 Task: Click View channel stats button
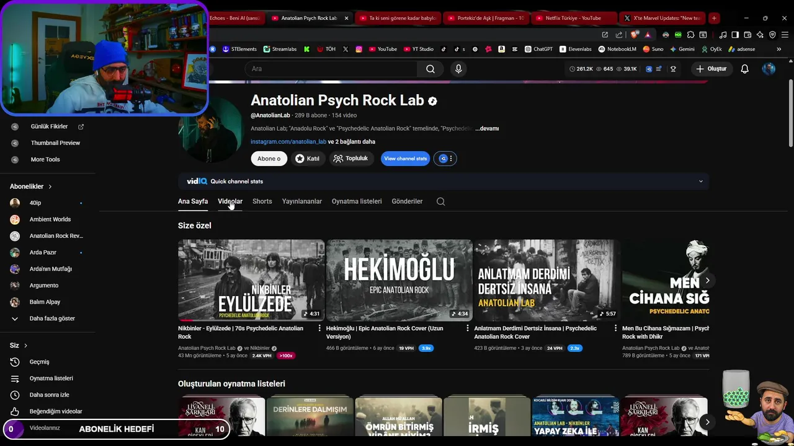(406, 159)
